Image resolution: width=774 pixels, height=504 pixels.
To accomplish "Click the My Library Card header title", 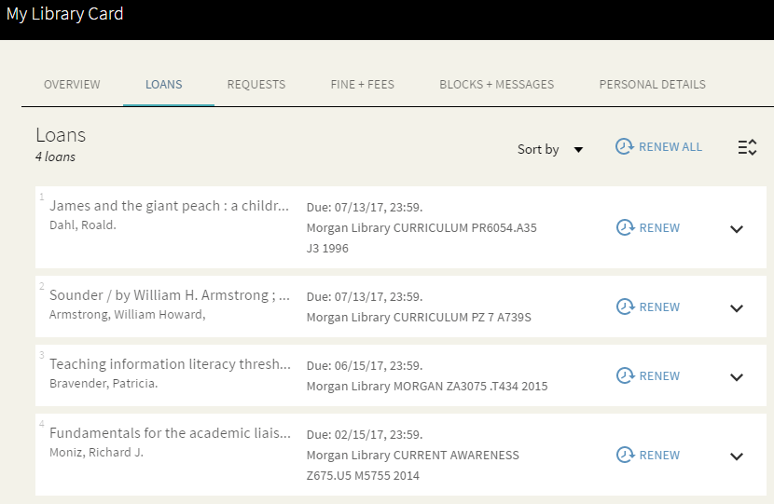I will pos(64,14).
